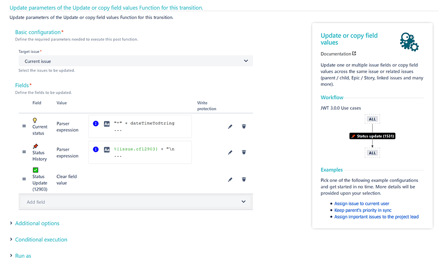This screenshot has height=268, width=442.
Task: Grab the Status Update row drag handle
Action: (x=24, y=179)
